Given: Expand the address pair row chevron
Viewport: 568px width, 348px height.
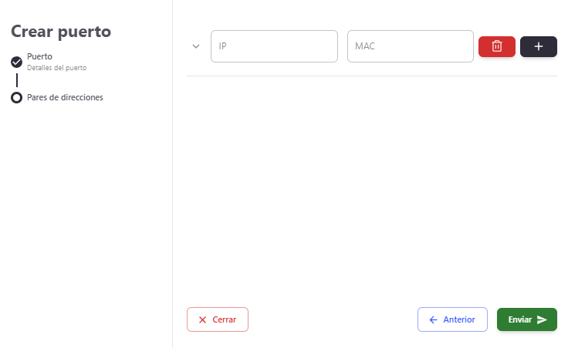Looking at the screenshot, I should click(196, 46).
